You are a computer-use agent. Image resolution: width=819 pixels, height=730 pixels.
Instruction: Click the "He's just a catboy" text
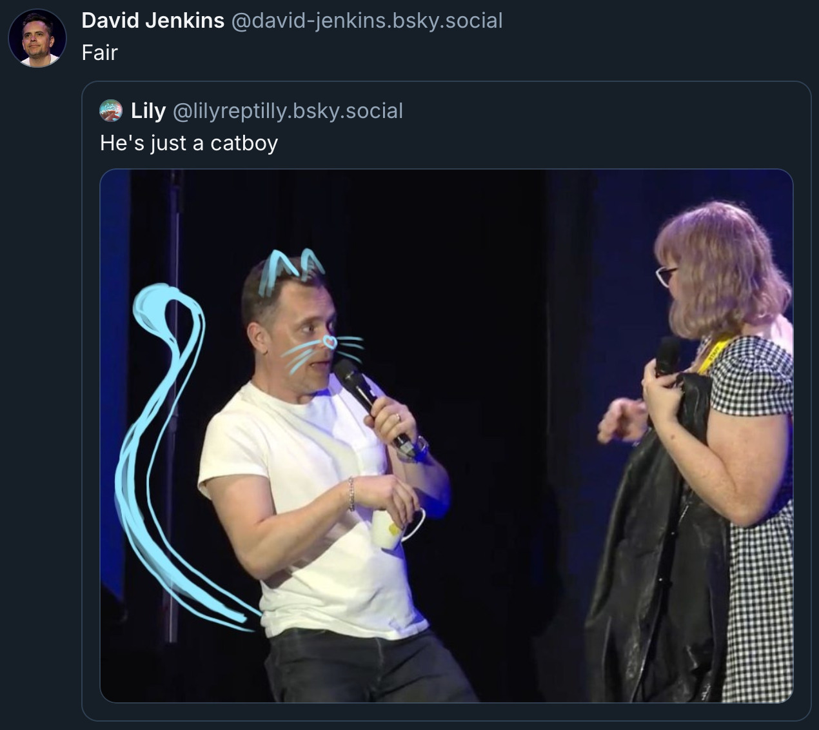click(189, 143)
